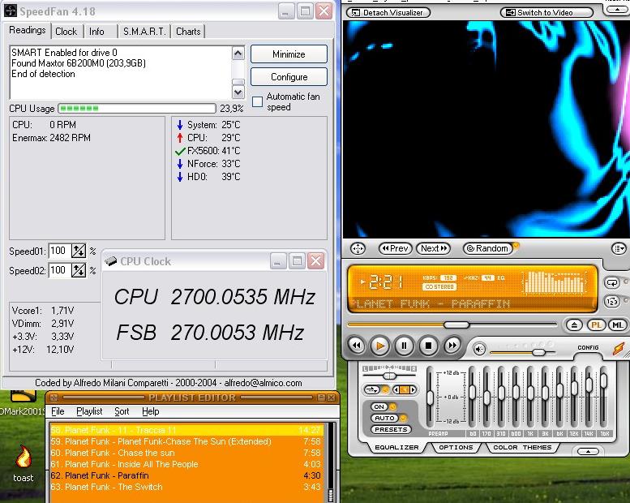The image size is (630, 503).
Task: Click SpeedFan Minimize button
Action: [x=289, y=54]
